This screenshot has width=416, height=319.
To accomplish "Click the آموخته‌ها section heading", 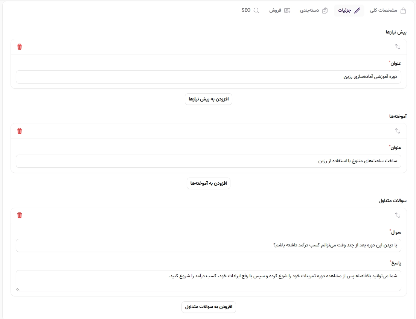I will click(398, 116).
